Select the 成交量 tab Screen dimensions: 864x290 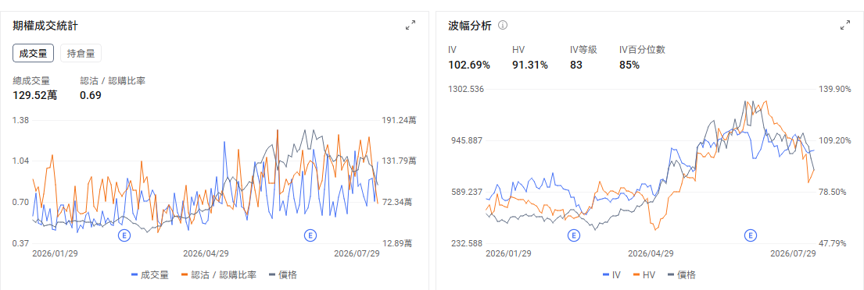coord(33,53)
